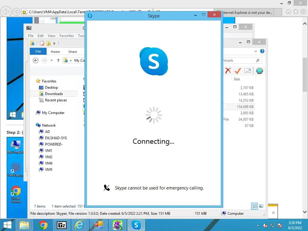This screenshot has width=308, height=231.
Task: Expand the Explorer ribbon with the chevron
Action: (x=256, y=51)
